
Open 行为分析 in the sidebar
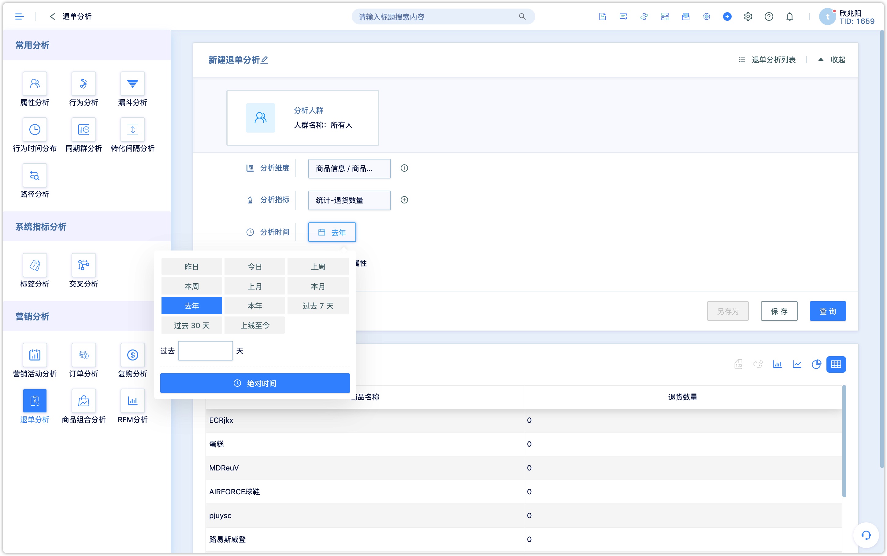tap(84, 89)
